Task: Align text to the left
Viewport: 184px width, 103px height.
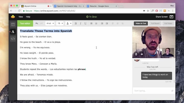Action: pos(113,23)
